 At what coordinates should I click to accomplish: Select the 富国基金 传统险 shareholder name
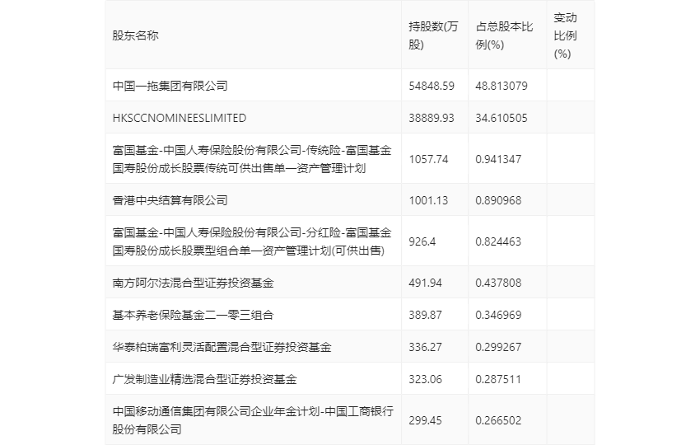coord(252,159)
